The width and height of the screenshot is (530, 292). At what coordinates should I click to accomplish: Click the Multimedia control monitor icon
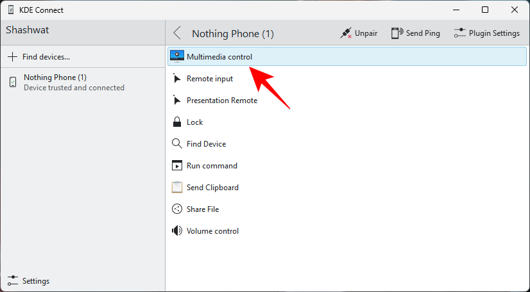[177, 56]
